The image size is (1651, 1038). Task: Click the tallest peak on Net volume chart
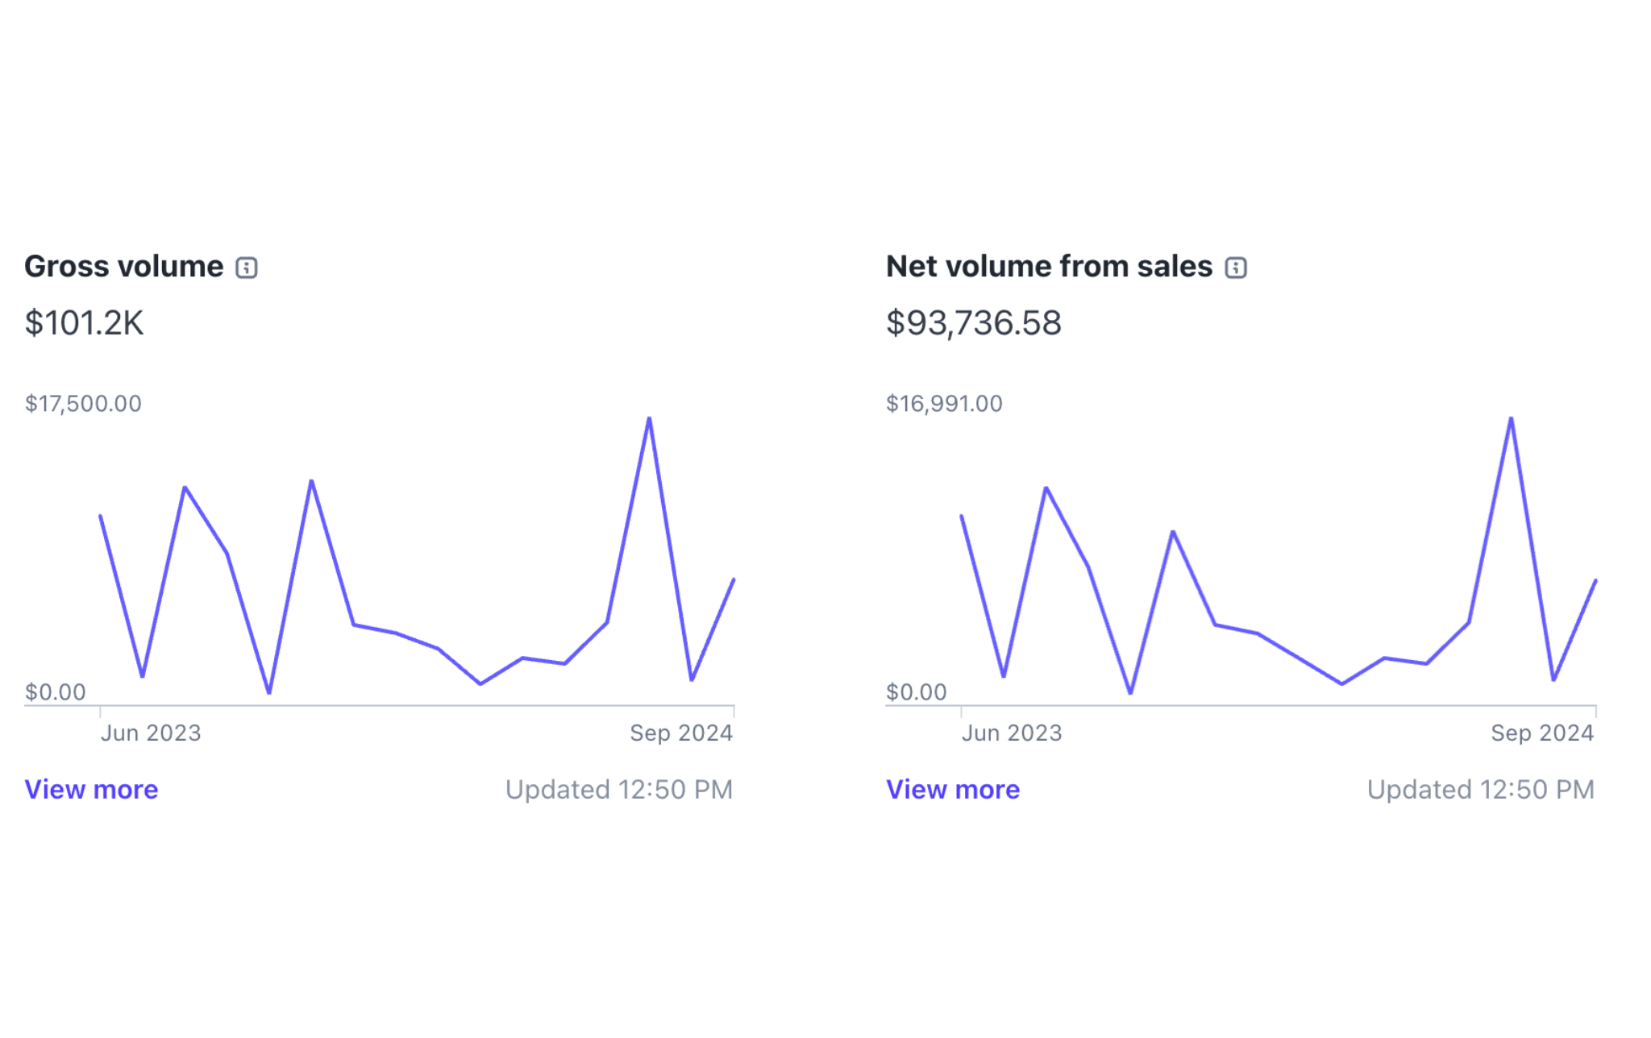pyautogui.click(x=1511, y=419)
